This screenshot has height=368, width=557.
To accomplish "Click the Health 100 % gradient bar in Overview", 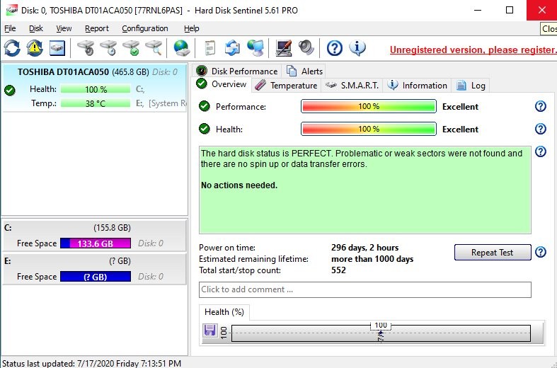I will coord(368,129).
